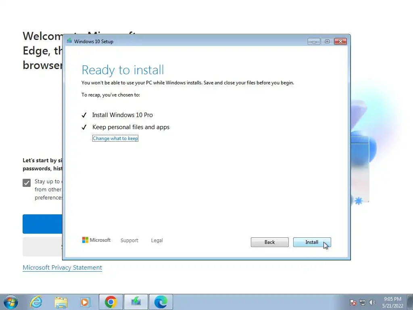
Task: Switch to Google Chrome on the taskbar
Action: 111,302
